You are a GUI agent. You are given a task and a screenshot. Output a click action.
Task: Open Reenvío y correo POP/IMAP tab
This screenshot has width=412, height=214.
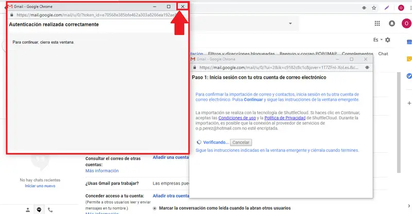(x=308, y=53)
